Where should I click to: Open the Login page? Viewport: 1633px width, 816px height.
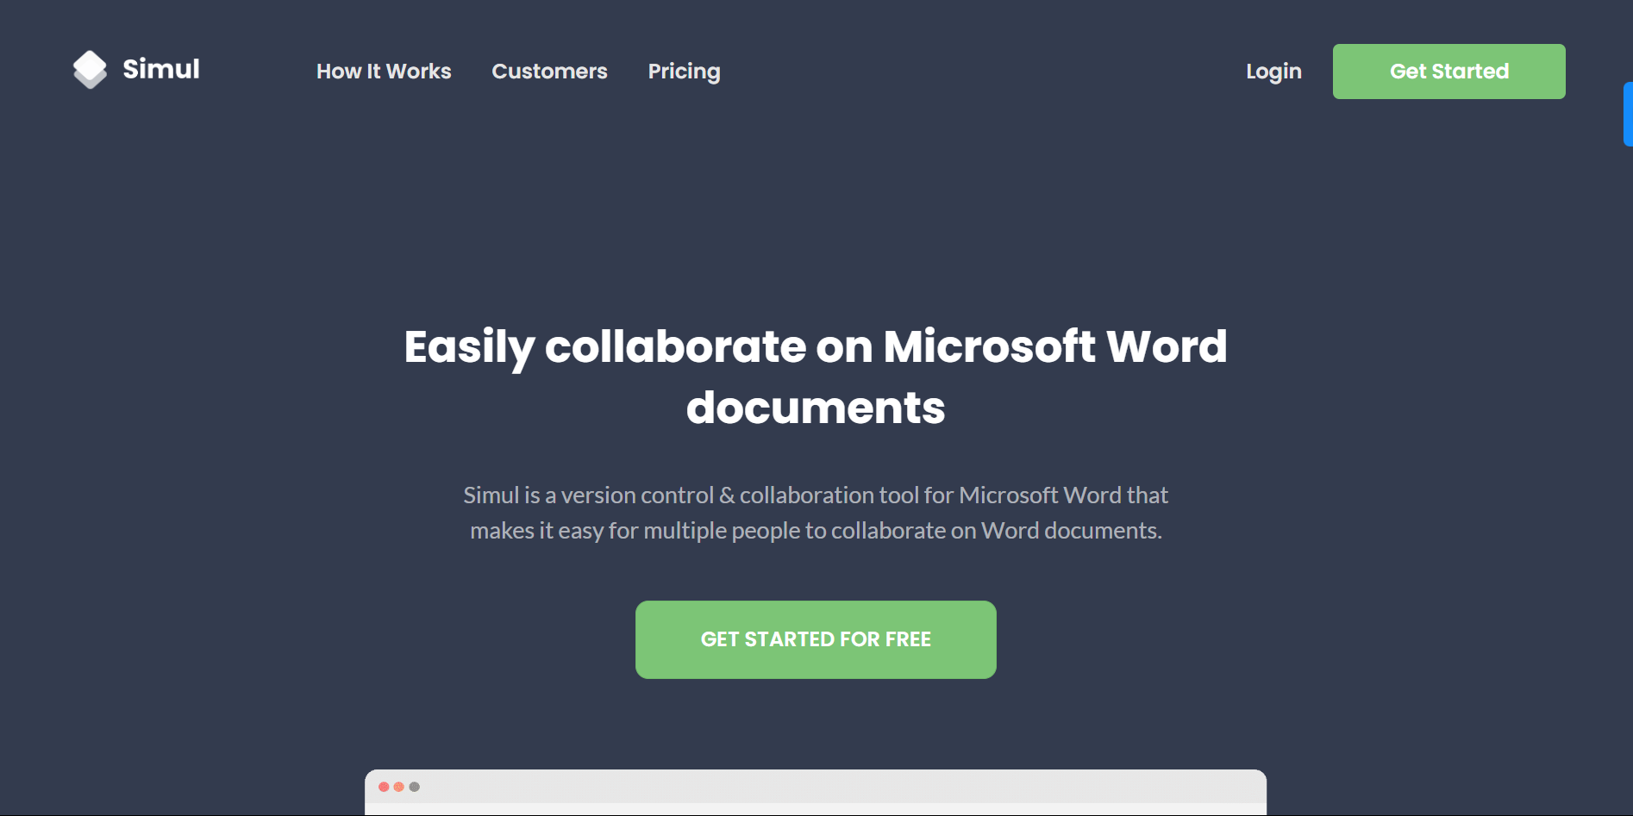tap(1273, 72)
